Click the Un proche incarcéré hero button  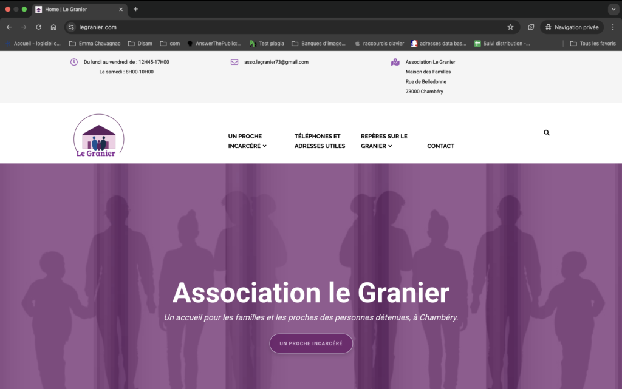click(x=311, y=343)
